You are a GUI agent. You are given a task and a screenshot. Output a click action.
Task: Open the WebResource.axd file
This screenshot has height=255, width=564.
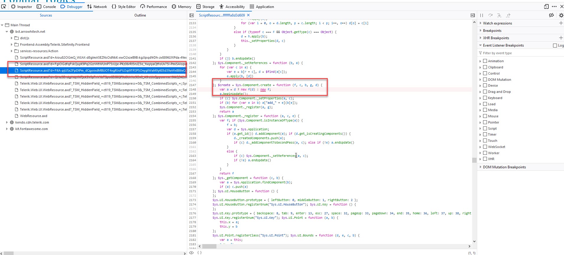point(33,116)
